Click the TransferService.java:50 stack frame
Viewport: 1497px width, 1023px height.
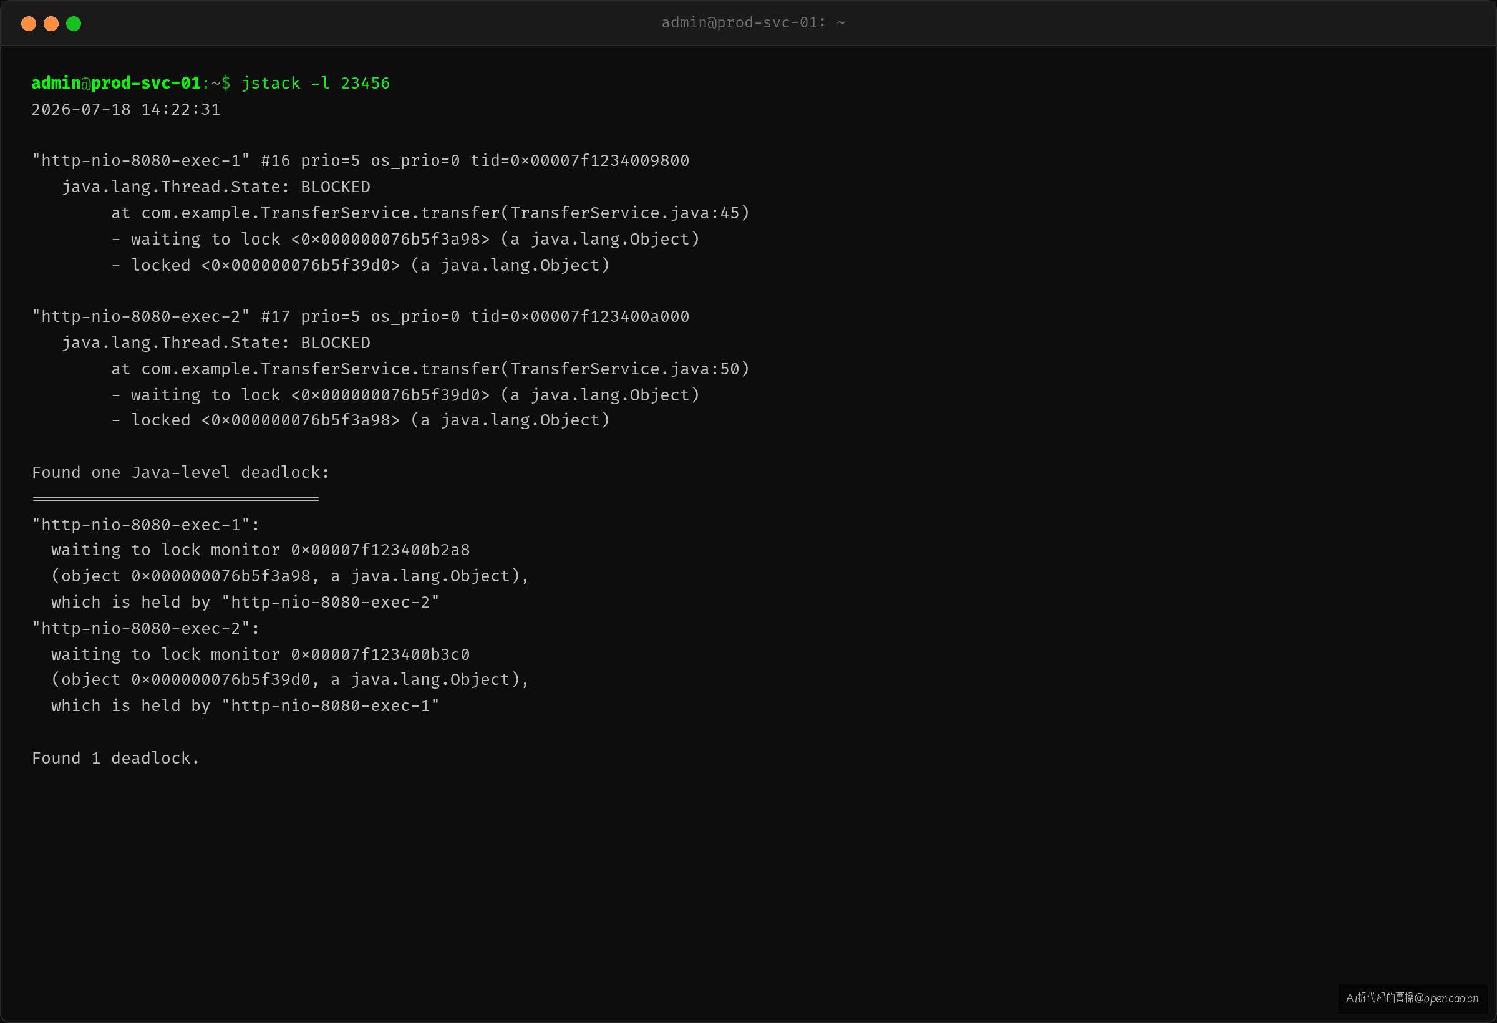point(430,369)
